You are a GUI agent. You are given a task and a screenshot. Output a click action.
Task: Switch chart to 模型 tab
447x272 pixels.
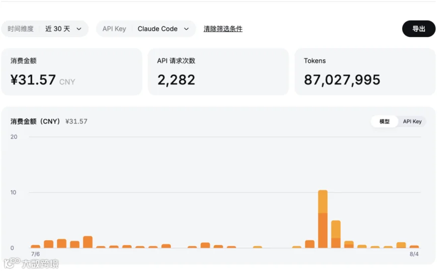(384, 122)
